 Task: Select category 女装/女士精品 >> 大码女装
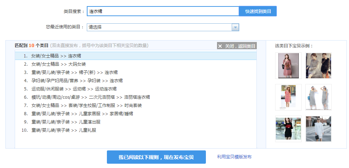pos(58,64)
